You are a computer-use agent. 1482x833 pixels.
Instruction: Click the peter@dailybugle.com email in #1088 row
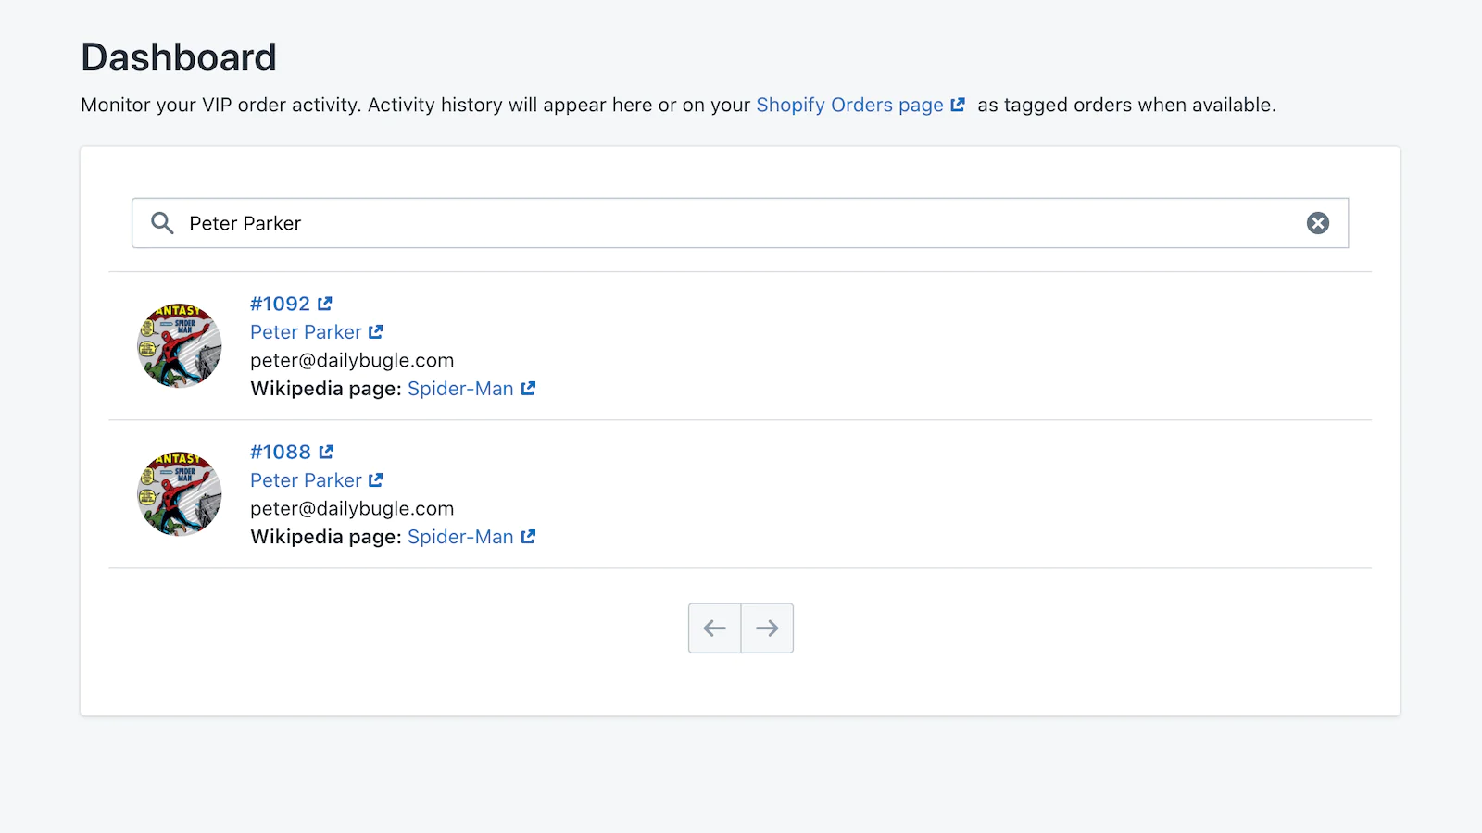click(x=352, y=508)
